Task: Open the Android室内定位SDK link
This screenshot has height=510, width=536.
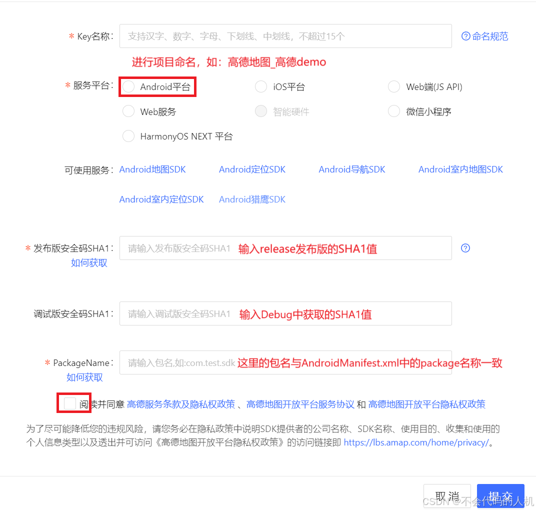Action: pos(161,199)
